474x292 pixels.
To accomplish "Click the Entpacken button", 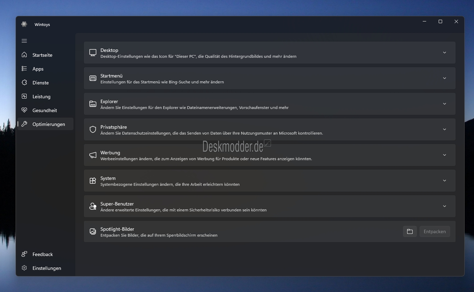I will [x=434, y=231].
